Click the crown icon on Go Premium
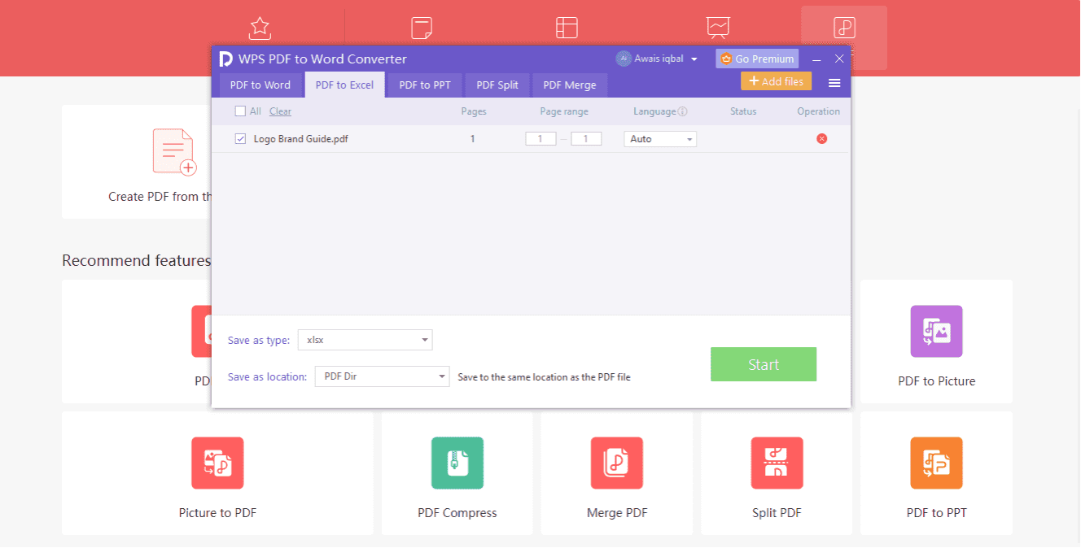This screenshot has width=1081, height=548. click(726, 59)
